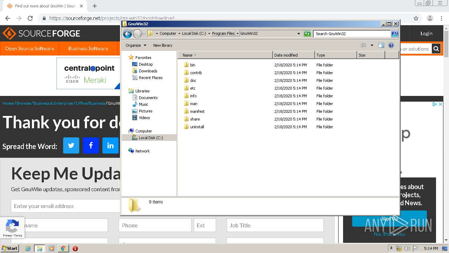Select the bin folder icon
Viewport: 449px width, 253px height.
[186, 65]
